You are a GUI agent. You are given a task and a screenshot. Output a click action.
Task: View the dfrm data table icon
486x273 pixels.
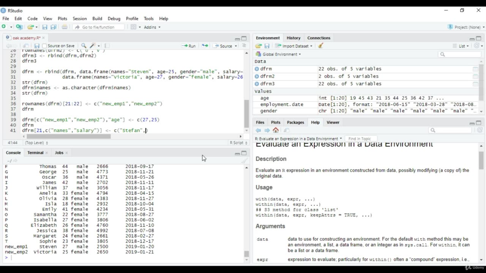pos(475,69)
